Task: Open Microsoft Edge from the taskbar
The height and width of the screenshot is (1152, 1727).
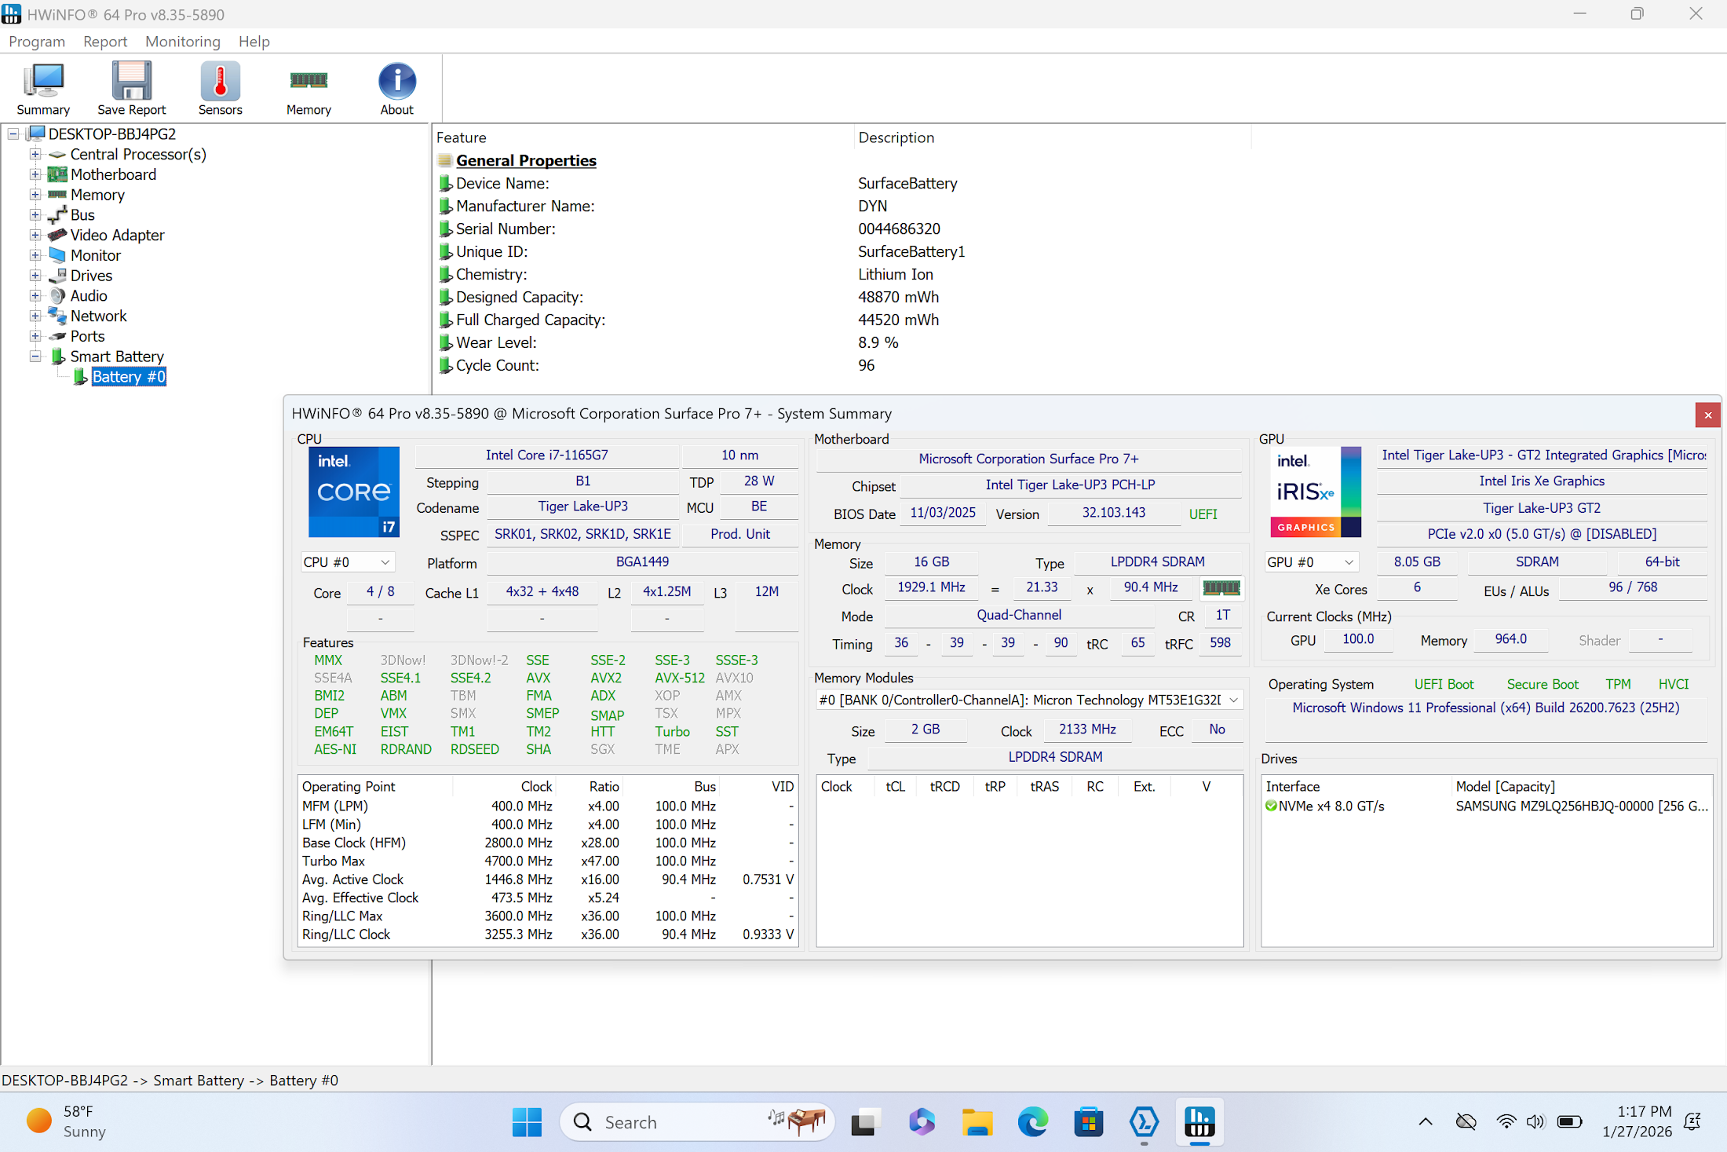Action: (1033, 1121)
